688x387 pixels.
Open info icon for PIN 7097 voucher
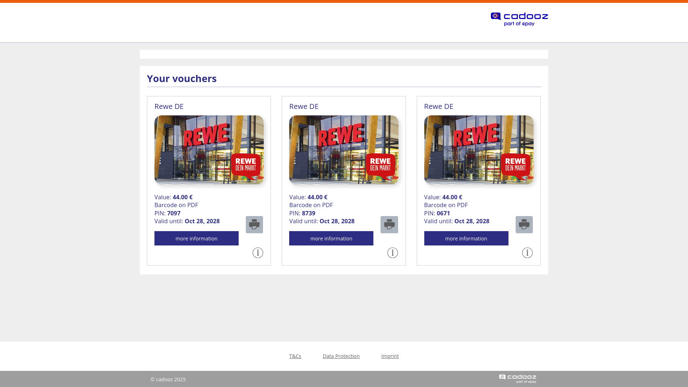[x=258, y=253]
